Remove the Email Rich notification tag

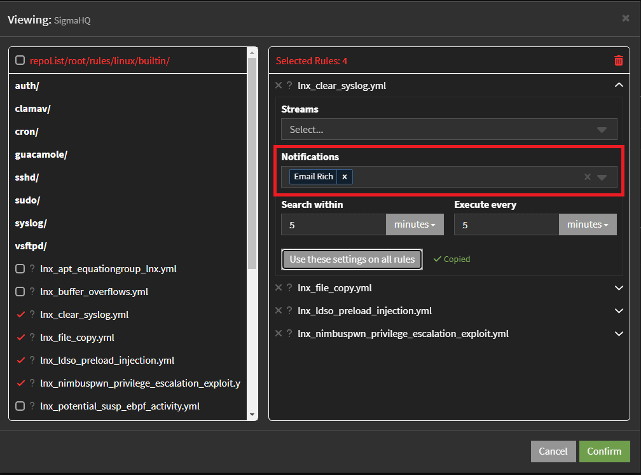(345, 177)
